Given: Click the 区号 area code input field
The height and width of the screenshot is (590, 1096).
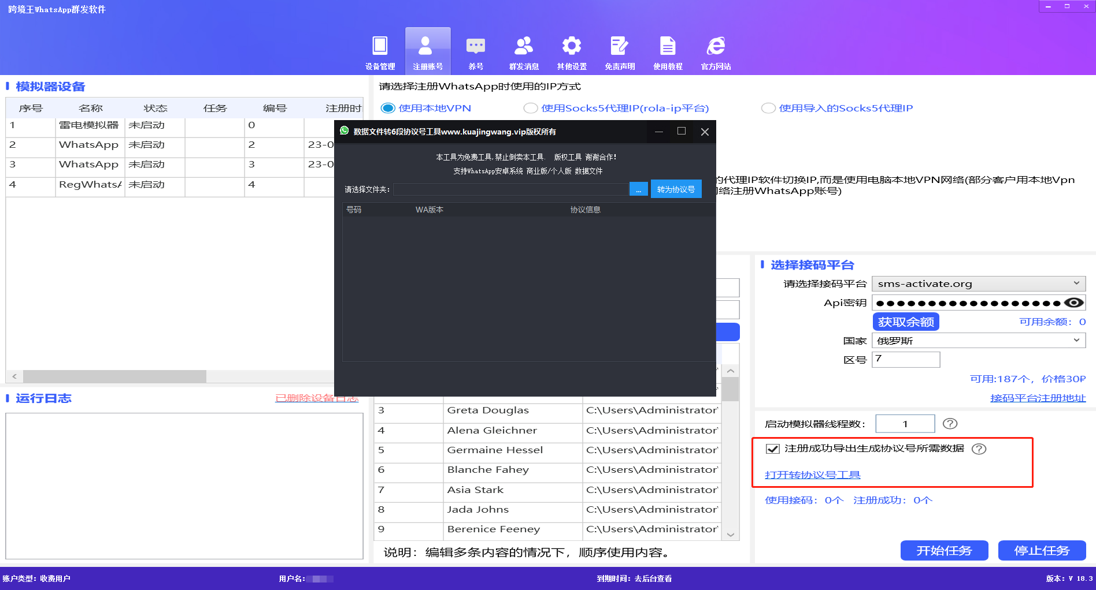Looking at the screenshot, I should (905, 359).
